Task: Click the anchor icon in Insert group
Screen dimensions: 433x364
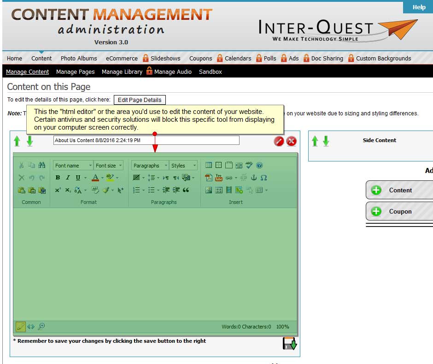Action: click(253, 178)
